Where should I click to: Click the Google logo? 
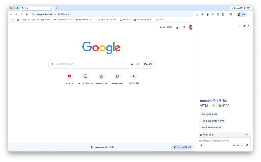point(101,47)
